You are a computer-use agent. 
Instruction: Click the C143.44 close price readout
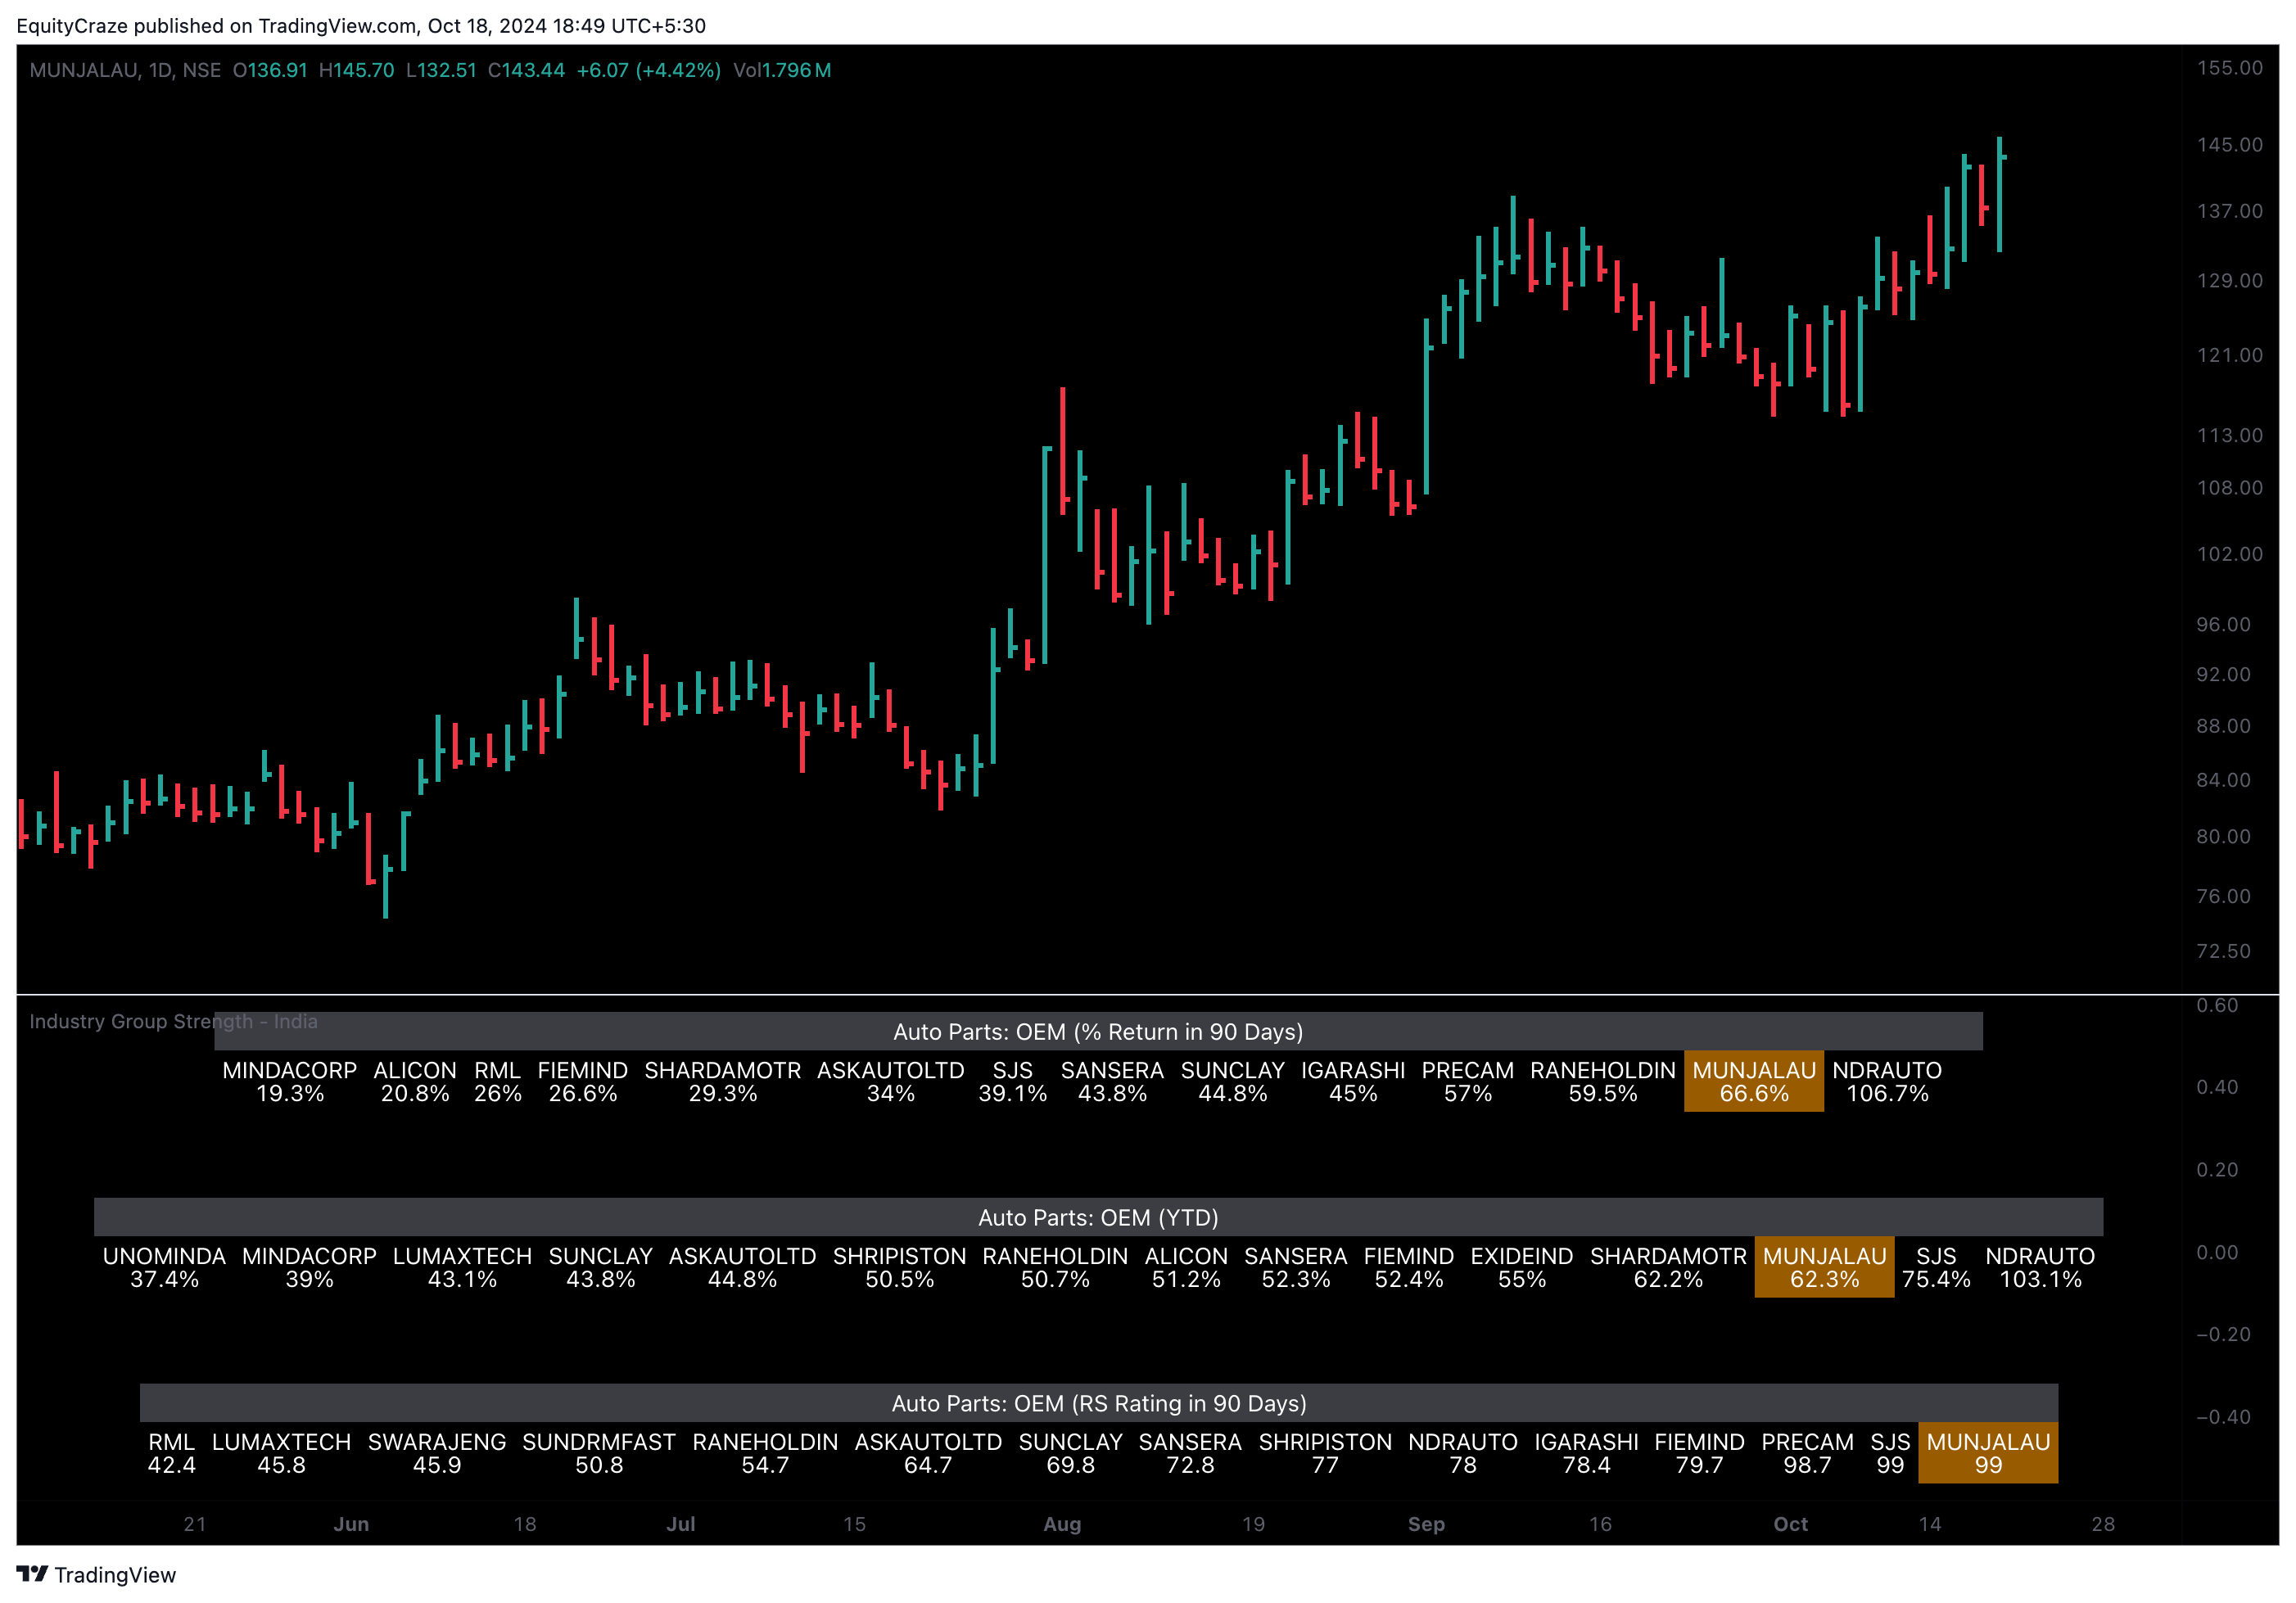tap(526, 70)
